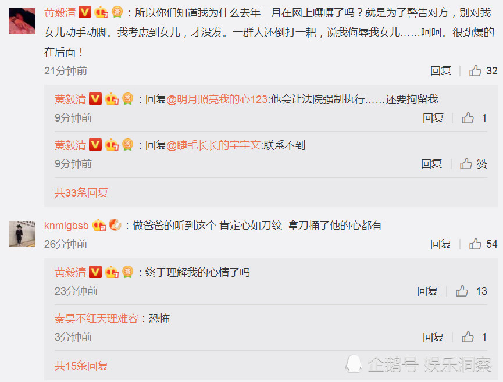Like the reply '恐怖' by 秦昊不红天理难容
Screen dimensions: 503x382
pyautogui.click(x=468, y=337)
